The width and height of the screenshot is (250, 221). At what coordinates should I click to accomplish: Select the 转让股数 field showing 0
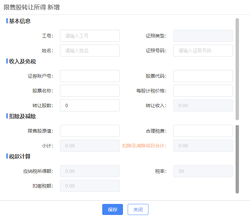click(x=90, y=105)
